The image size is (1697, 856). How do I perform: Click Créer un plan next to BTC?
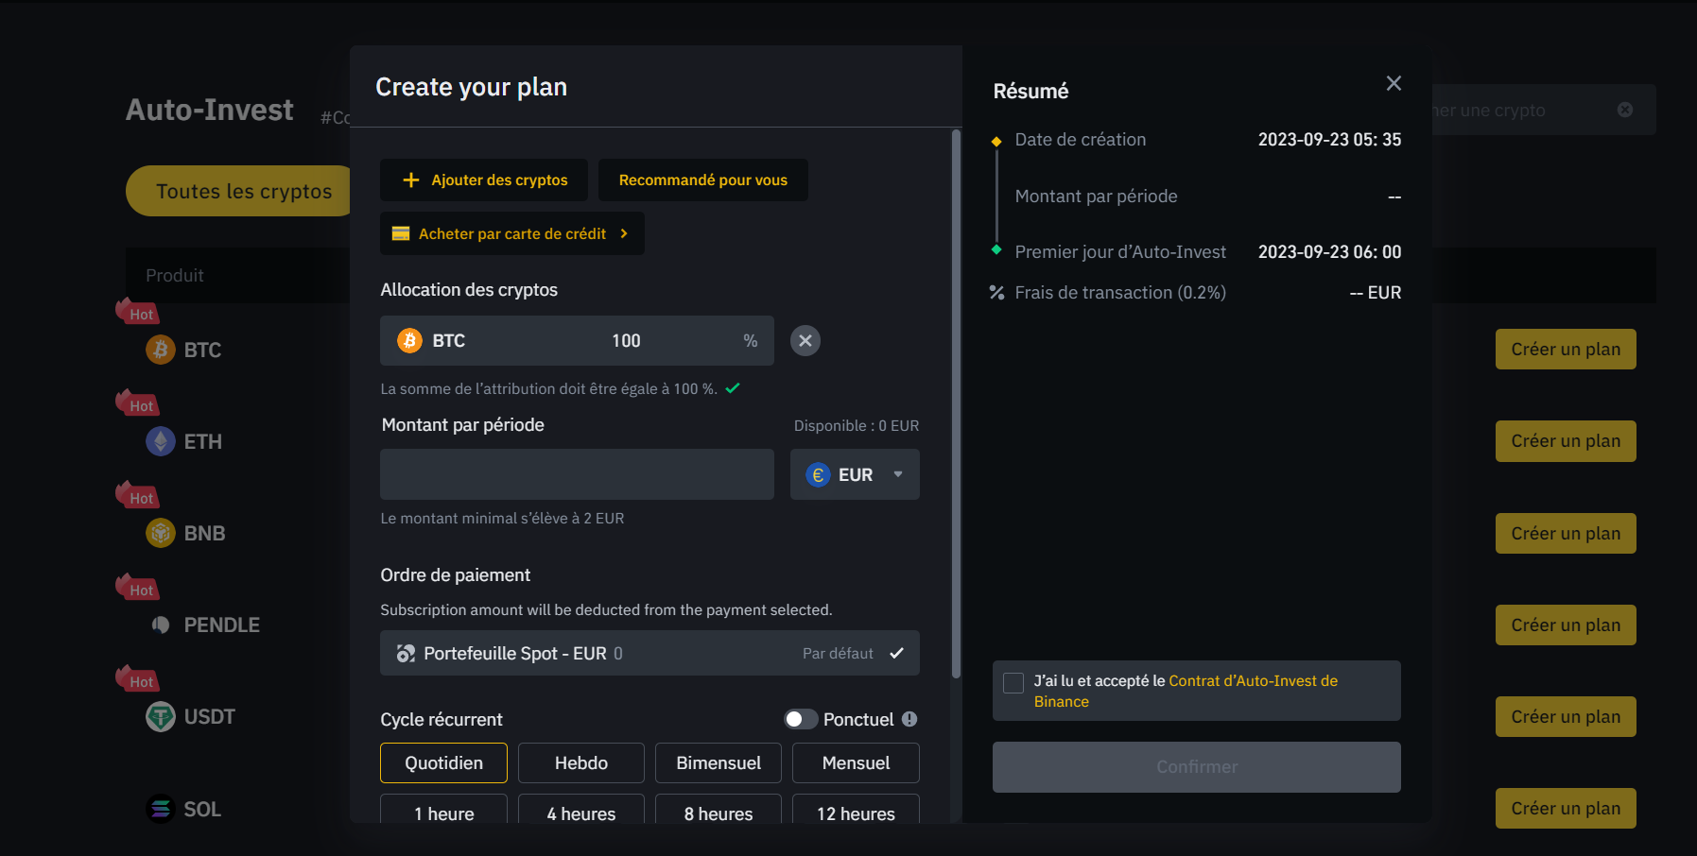tap(1565, 349)
